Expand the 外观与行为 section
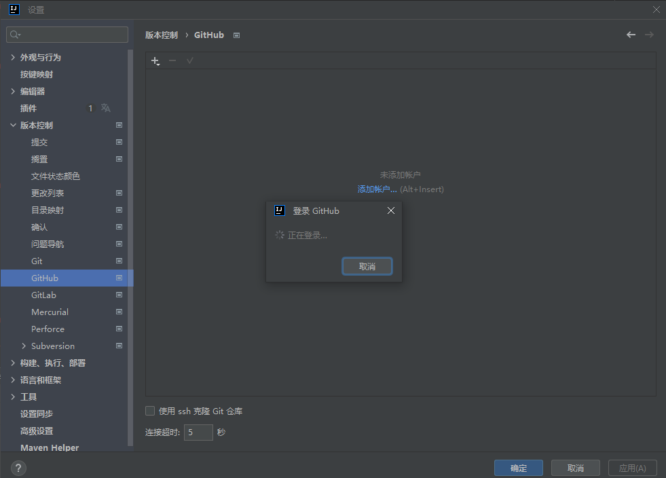 (x=13, y=57)
